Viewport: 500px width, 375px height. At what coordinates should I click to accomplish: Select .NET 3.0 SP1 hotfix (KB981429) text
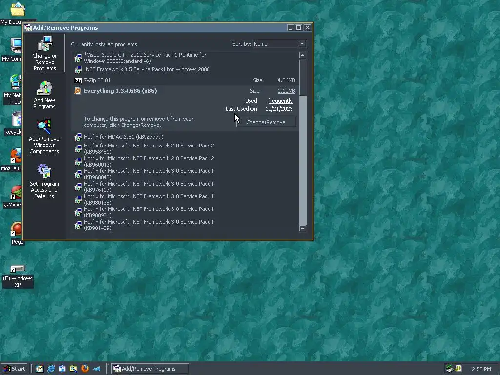(149, 225)
